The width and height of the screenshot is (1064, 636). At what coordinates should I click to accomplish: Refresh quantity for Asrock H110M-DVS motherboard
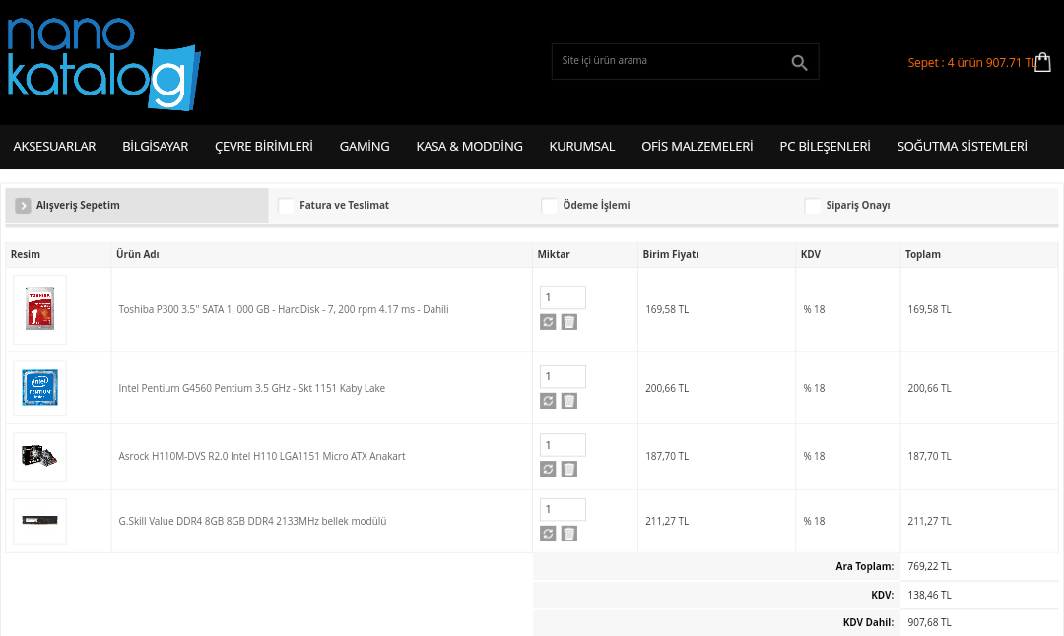548,469
